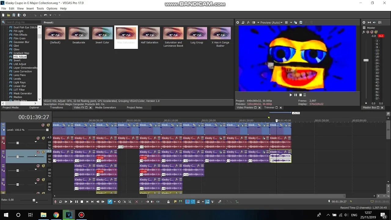Click the Insert Marker icon

175,202
